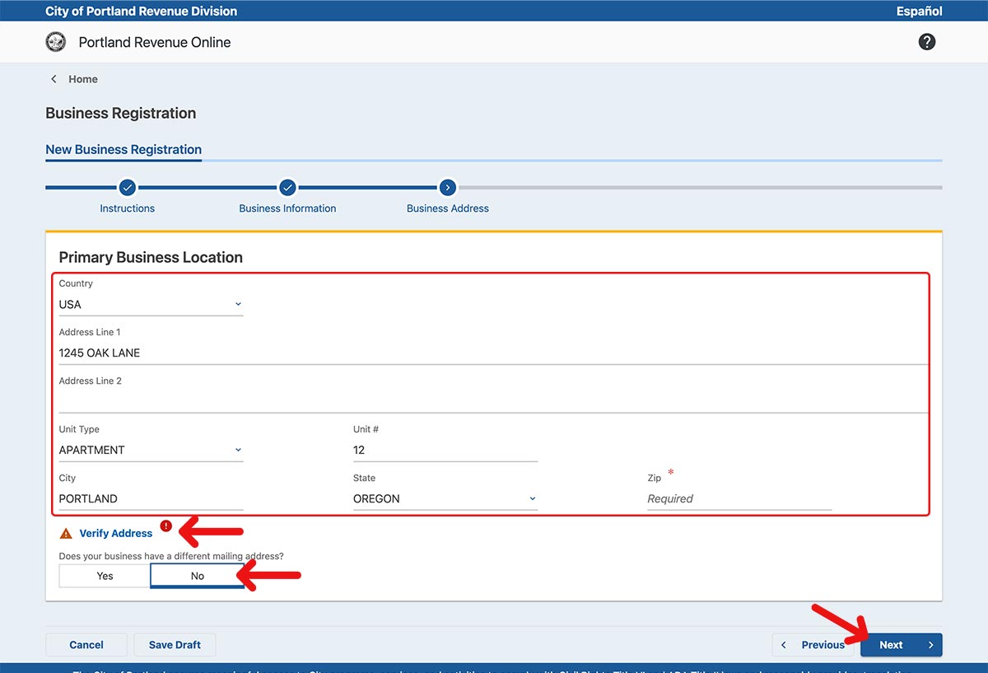Click the Zip input field
The width and height of the screenshot is (988, 673).
(739, 499)
